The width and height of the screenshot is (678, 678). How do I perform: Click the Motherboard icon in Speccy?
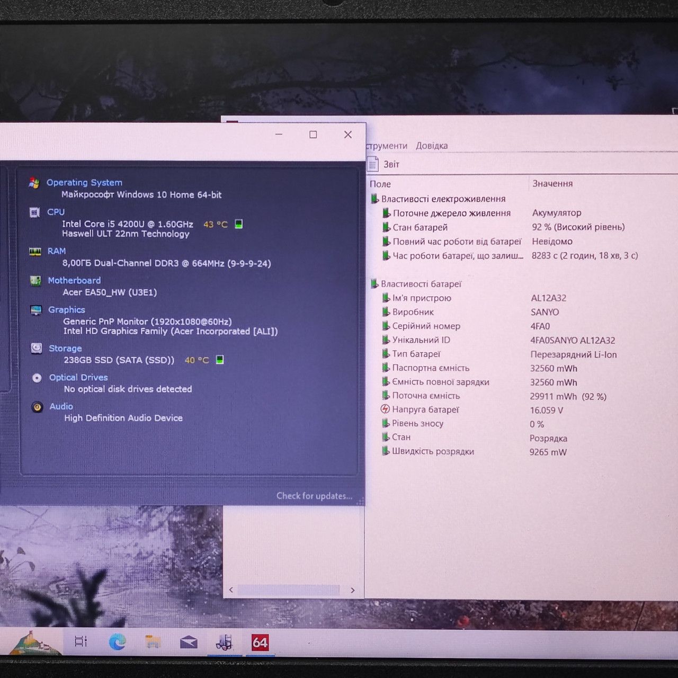pyautogui.click(x=35, y=281)
